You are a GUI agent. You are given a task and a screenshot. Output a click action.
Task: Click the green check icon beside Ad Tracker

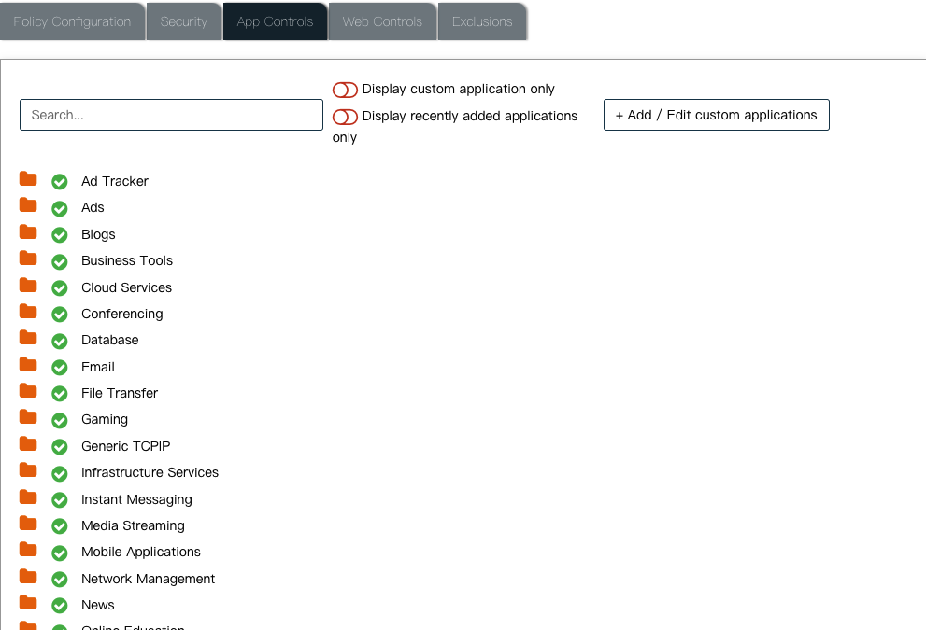click(x=60, y=182)
